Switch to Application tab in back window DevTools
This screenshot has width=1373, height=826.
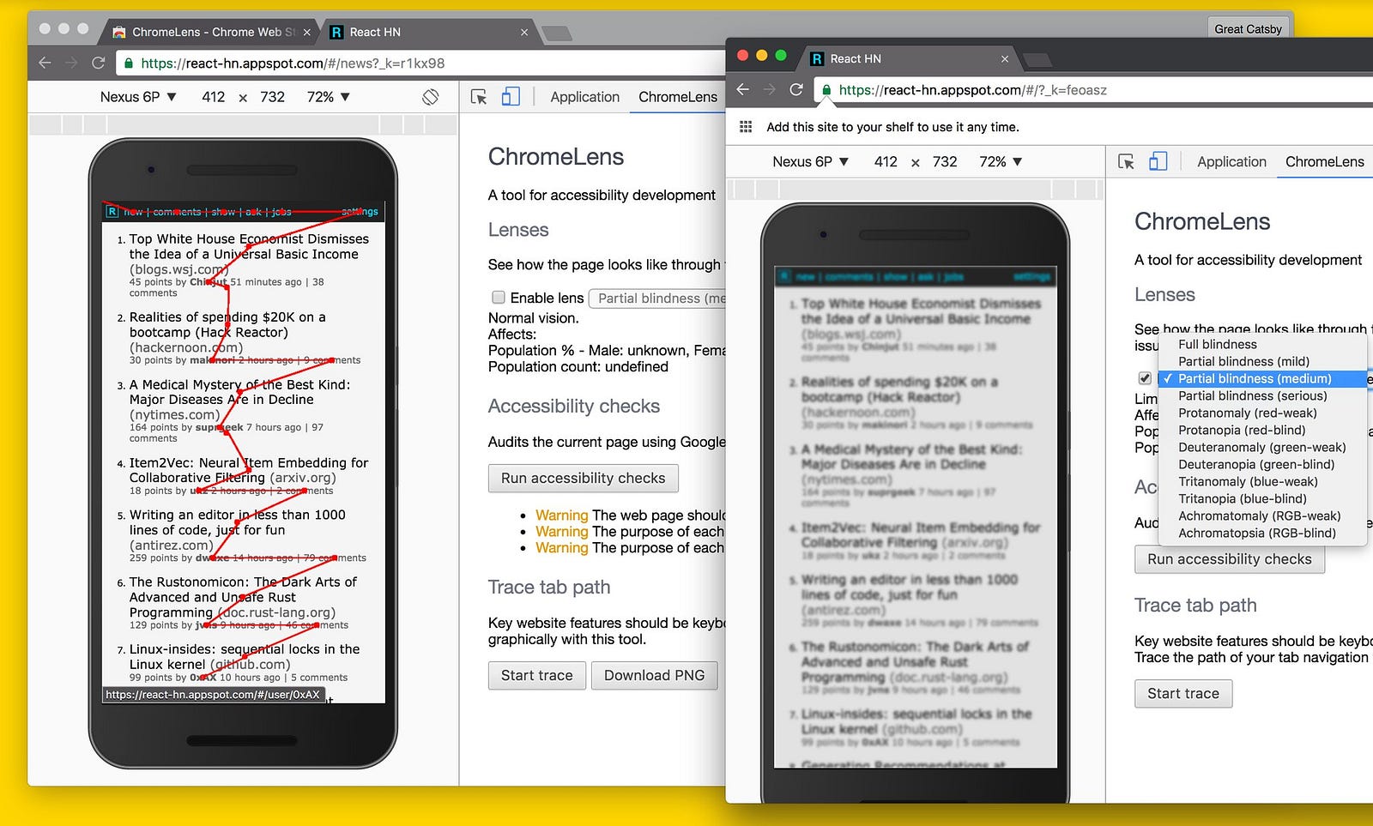click(584, 97)
